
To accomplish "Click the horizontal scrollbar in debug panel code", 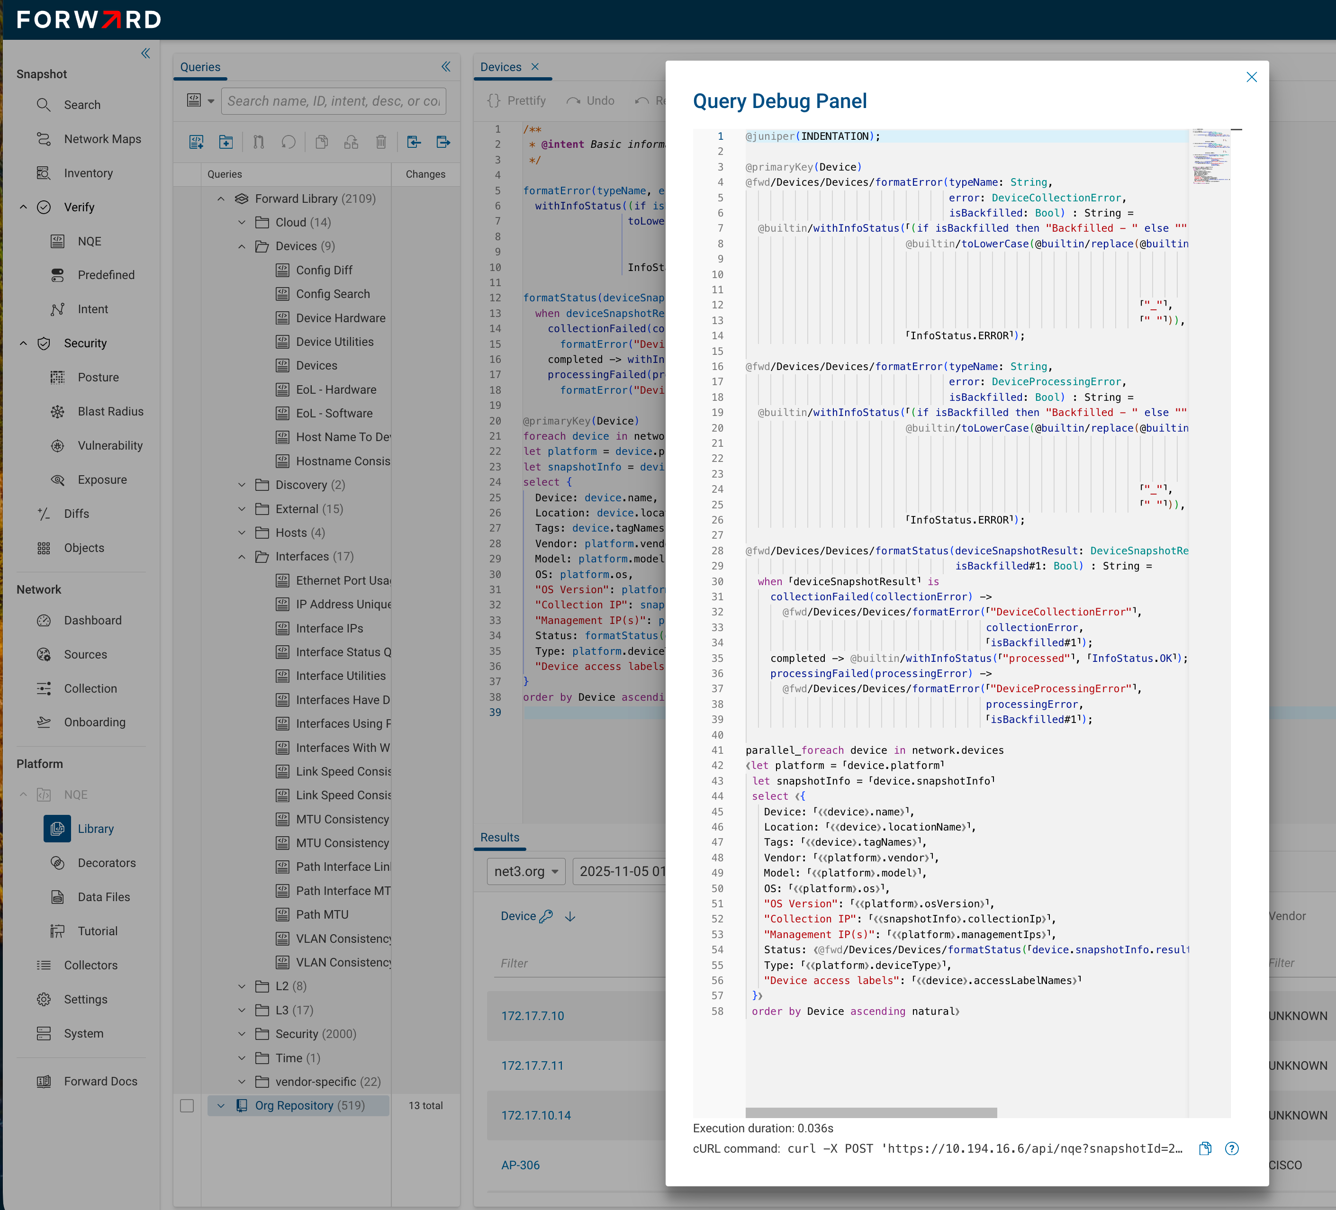I will (871, 1112).
